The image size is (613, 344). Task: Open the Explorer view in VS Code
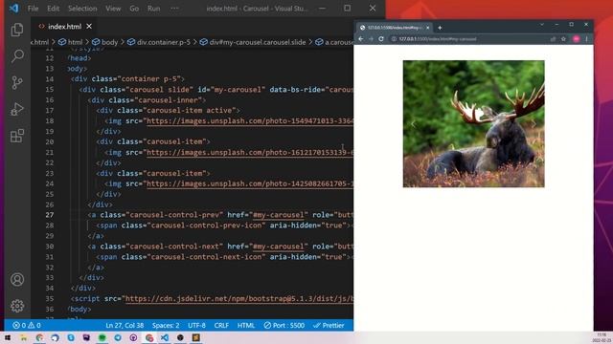[x=17, y=30]
